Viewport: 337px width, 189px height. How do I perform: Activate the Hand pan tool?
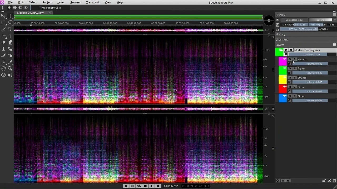(x=3, y=69)
